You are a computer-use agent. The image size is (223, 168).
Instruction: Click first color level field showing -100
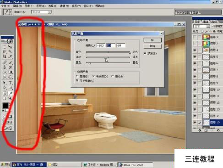click(x=101, y=45)
